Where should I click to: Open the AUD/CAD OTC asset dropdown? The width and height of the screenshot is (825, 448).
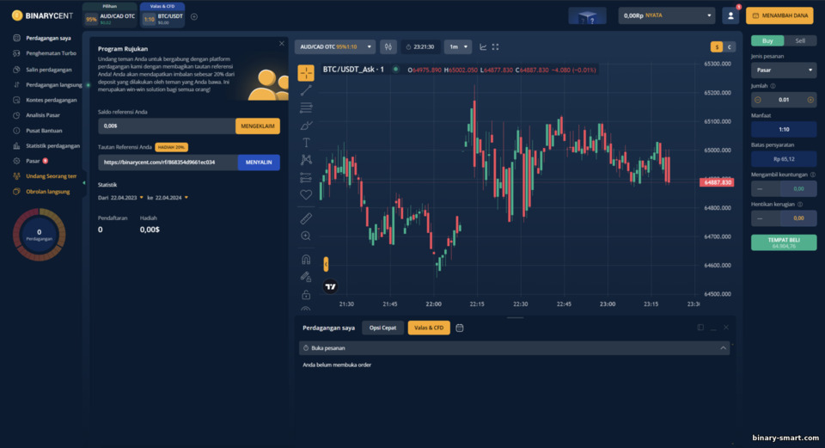(x=334, y=46)
